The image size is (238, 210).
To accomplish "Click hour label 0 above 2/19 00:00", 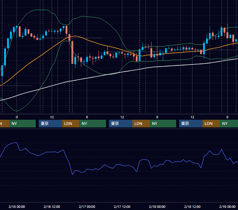I will pos(227,117).
